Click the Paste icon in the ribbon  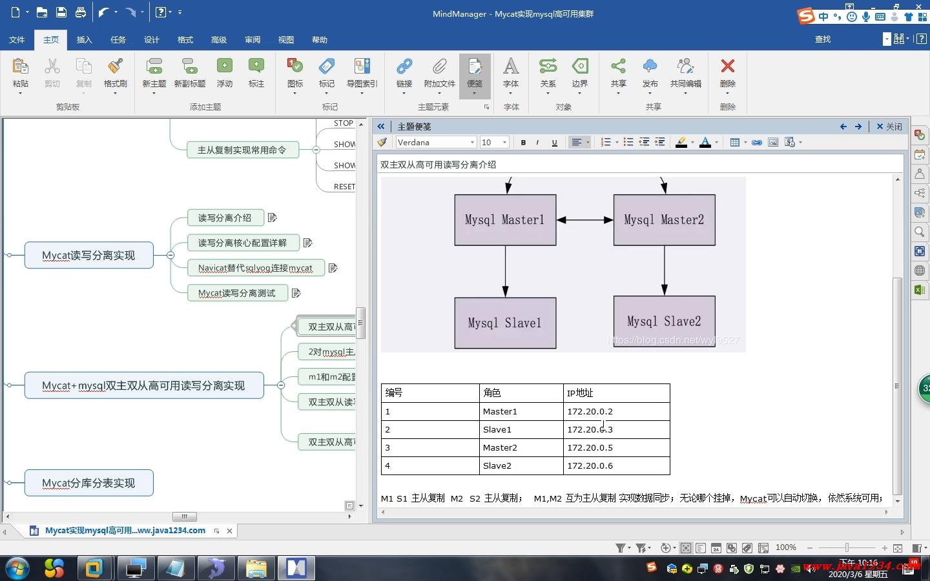coord(20,66)
